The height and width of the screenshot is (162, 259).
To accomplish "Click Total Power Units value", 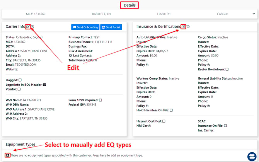I will coord(96,60).
